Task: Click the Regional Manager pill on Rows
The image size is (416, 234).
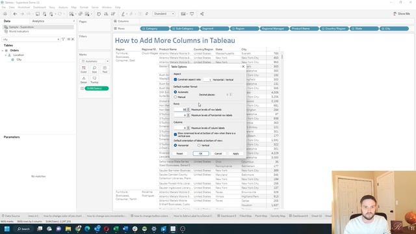Action: [274, 29]
